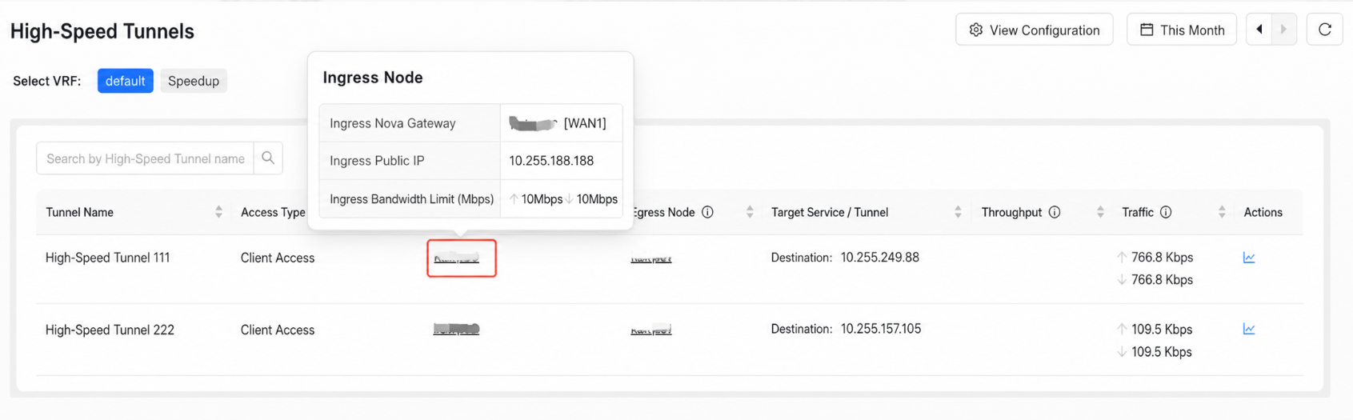This screenshot has width=1353, height=420.
Task: Click the Access Type column header
Action: pos(273,212)
